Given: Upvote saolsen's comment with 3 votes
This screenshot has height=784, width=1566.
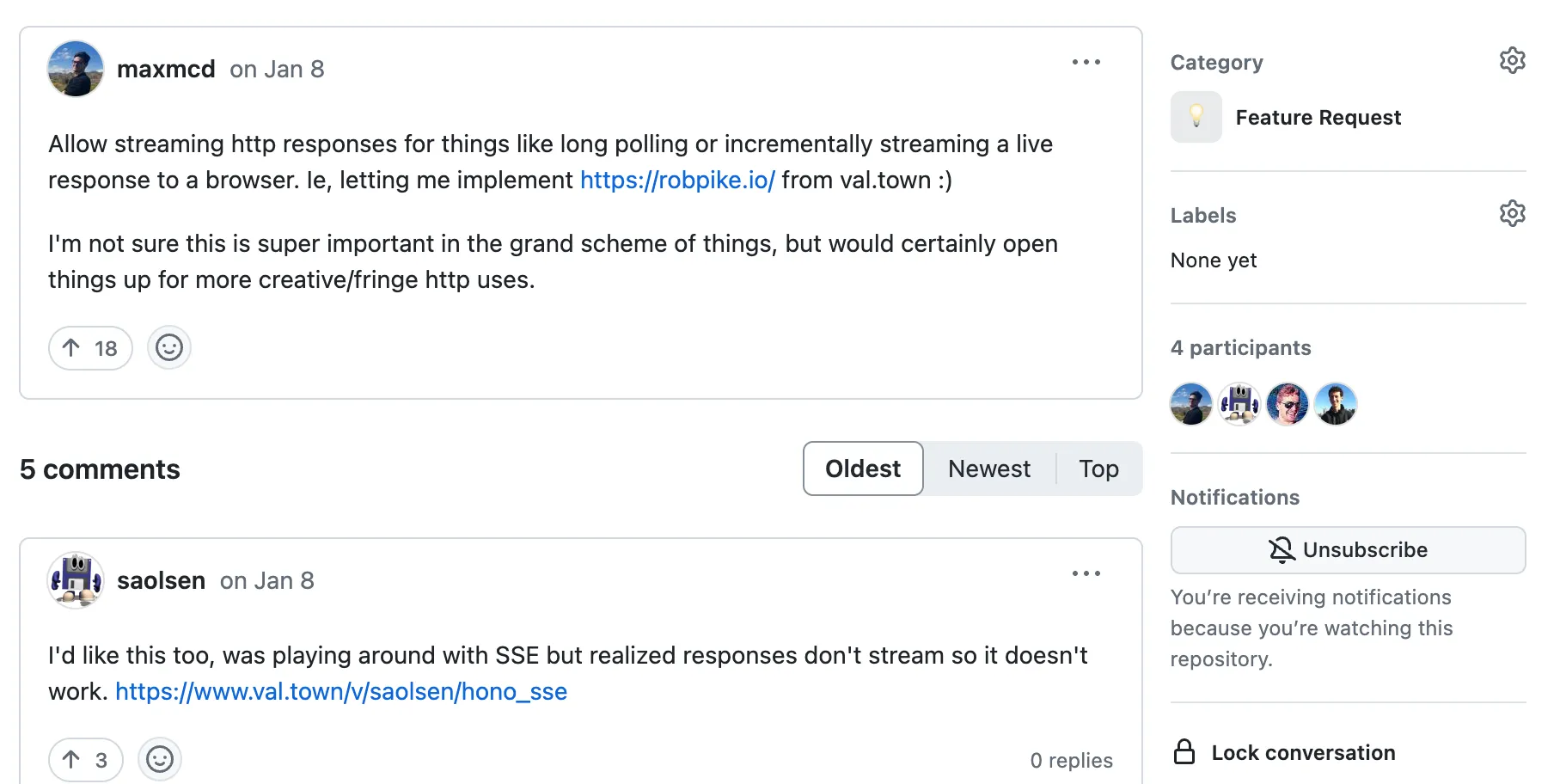Looking at the screenshot, I should pos(86,759).
